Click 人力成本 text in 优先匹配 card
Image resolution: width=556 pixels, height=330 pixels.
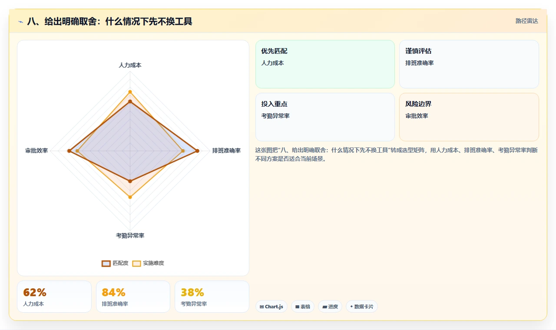(x=272, y=63)
